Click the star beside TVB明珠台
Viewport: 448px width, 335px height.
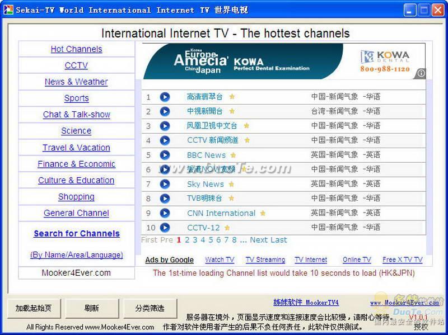tap(231, 198)
